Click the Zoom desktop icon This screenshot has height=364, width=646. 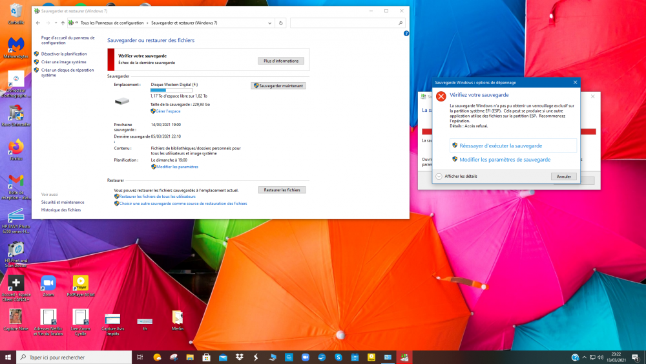pos(48,283)
